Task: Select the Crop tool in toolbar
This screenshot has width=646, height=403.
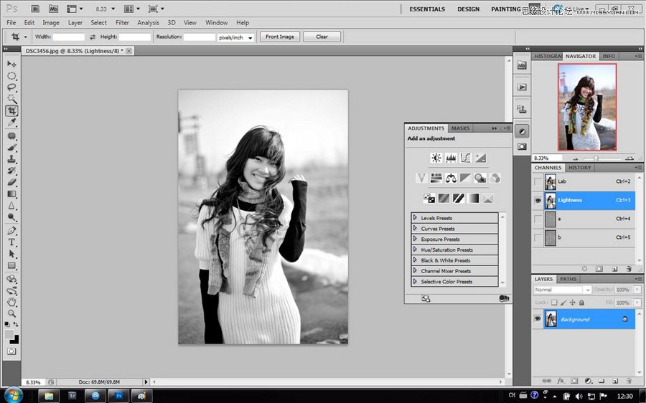Action: (11, 111)
